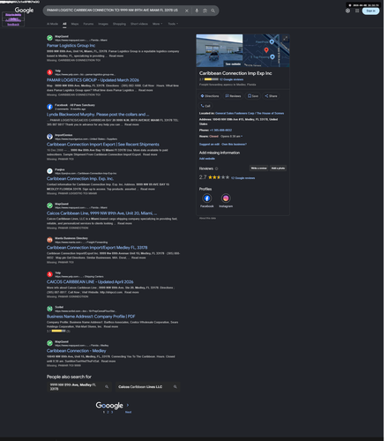Open quick settings gear icon
The height and width of the screenshot is (441, 388).
(x=347, y=11)
